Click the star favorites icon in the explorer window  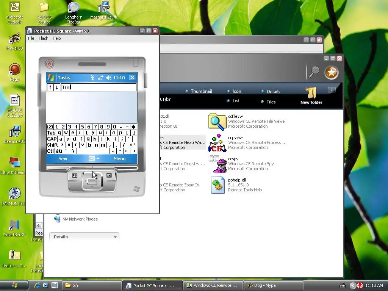[331, 72]
